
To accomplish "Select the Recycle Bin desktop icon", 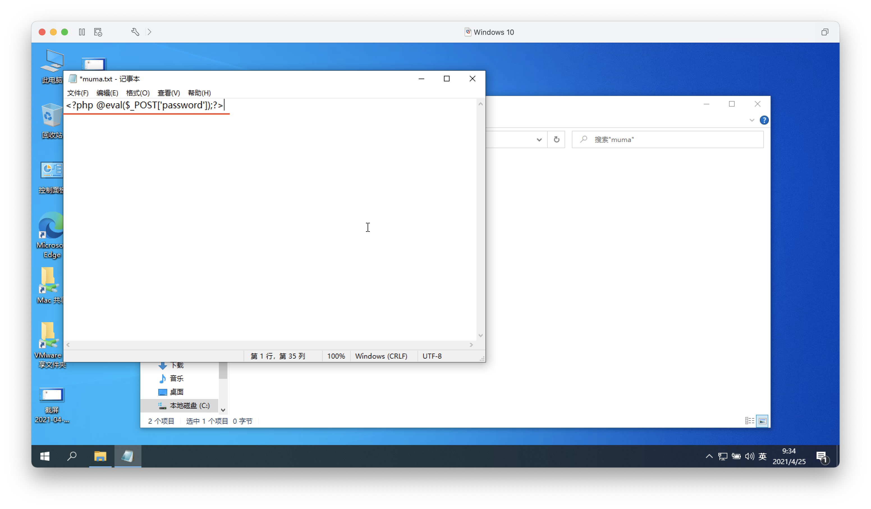I will [x=52, y=121].
